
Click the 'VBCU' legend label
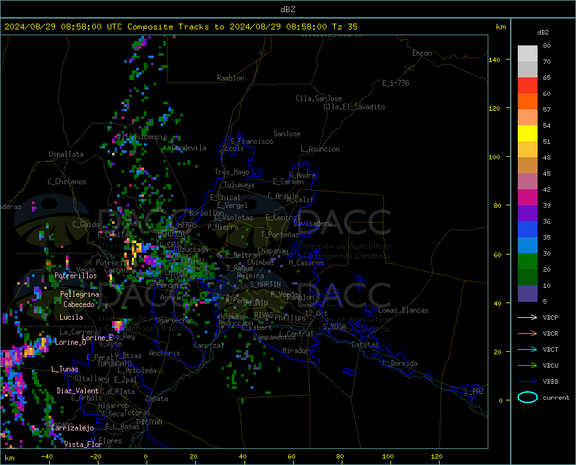(550, 366)
